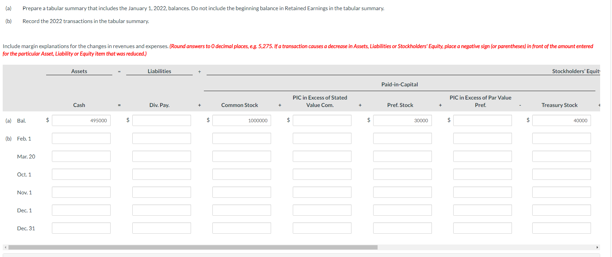This screenshot has width=612, height=257.
Task: Click the scrollbar left arrow
Action: (5, 247)
